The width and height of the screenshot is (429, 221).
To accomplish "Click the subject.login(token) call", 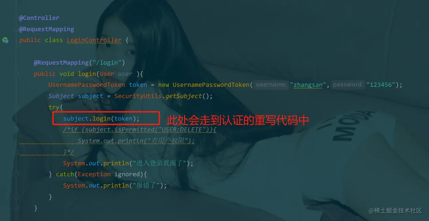I will (x=101, y=118).
